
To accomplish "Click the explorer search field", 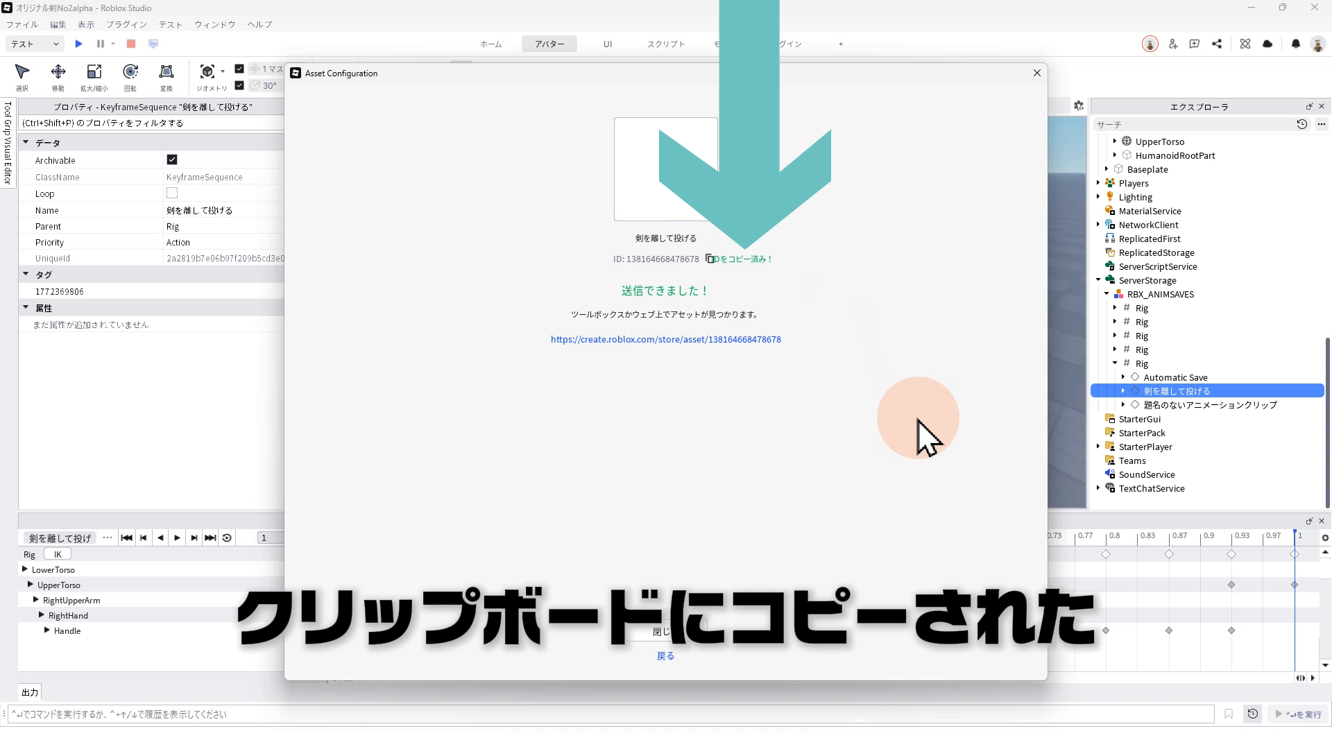I will click(x=1193, y=124).
